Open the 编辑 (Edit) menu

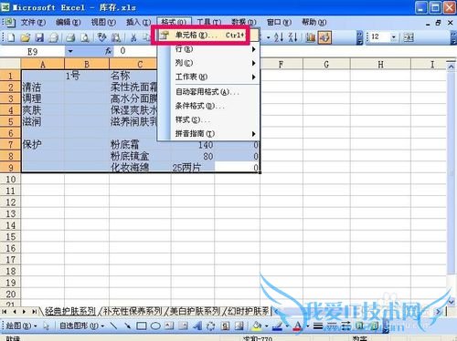[x=69, y=23]
